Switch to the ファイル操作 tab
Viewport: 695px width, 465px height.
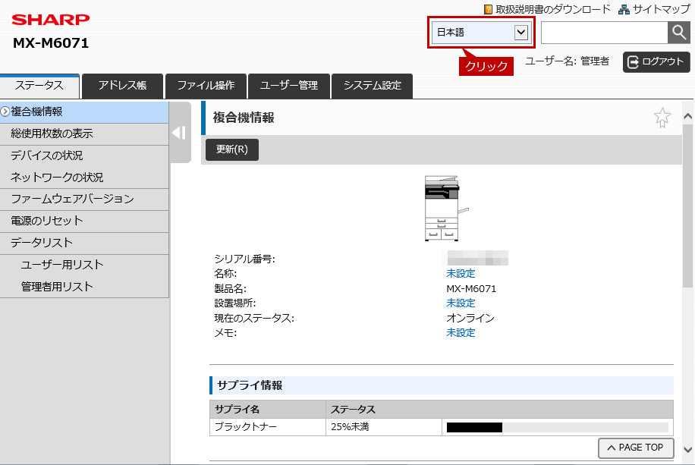206,86
